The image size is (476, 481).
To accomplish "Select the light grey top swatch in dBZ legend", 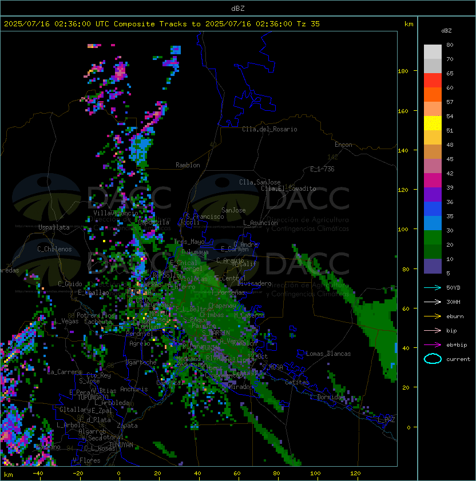I will coord(433,52).
